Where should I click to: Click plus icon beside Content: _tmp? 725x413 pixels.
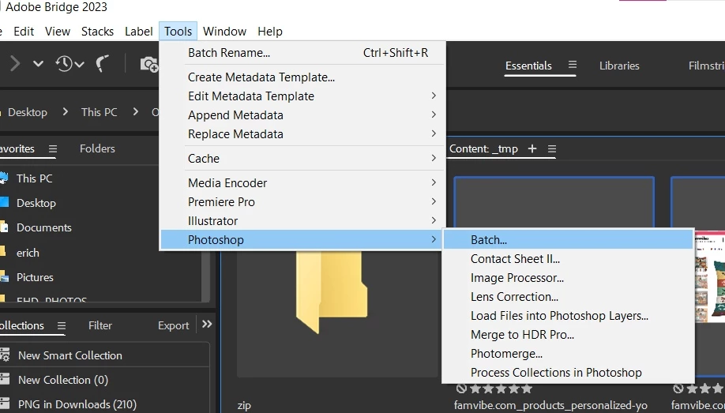pyautogui.click(x=532, y=148)
